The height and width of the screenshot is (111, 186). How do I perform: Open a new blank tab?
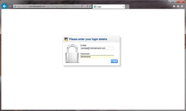(x=127, y=7)
